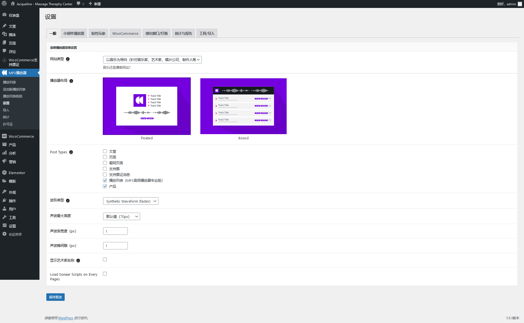524x323 pixels.
Task: Click the 声波条宽度 input field
Action: 115,231
